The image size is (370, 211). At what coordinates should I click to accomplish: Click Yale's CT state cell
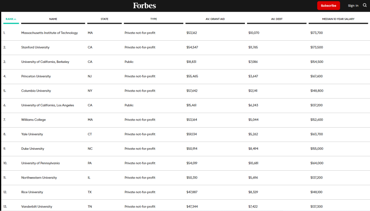pyautogui.click(x=90, y=134)
